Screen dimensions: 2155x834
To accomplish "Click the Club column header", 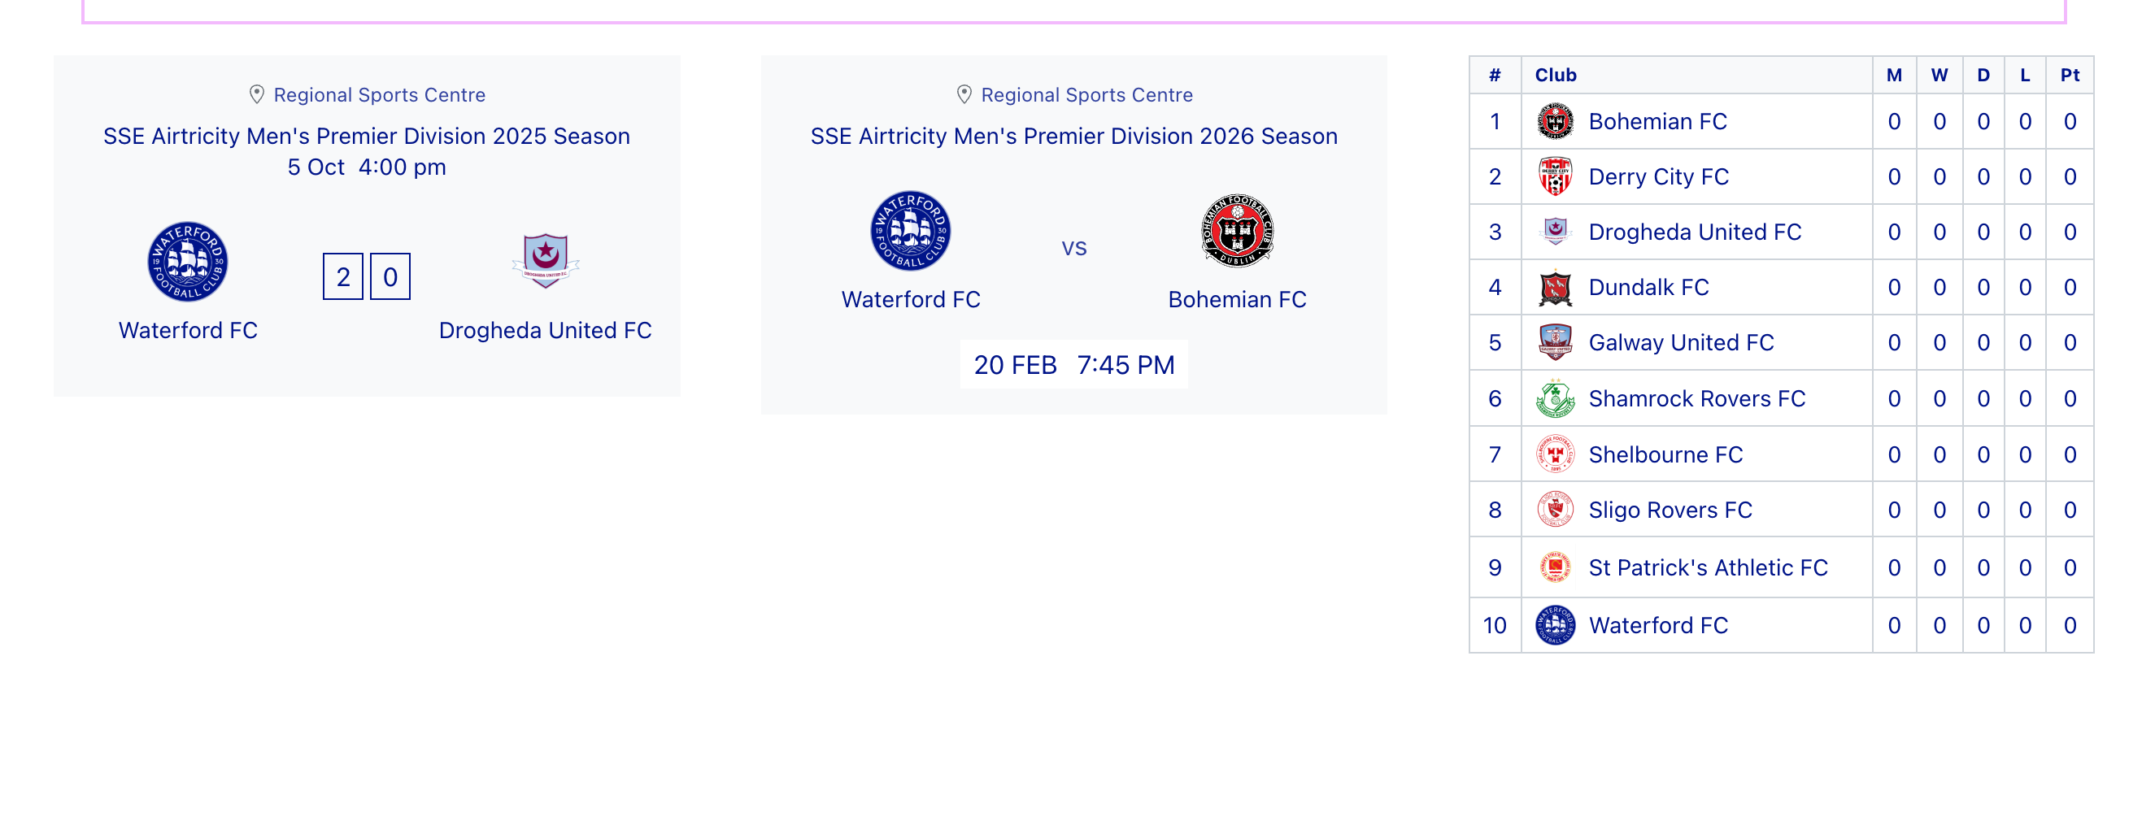I will pyautogui.click(x=1555, y=76).
